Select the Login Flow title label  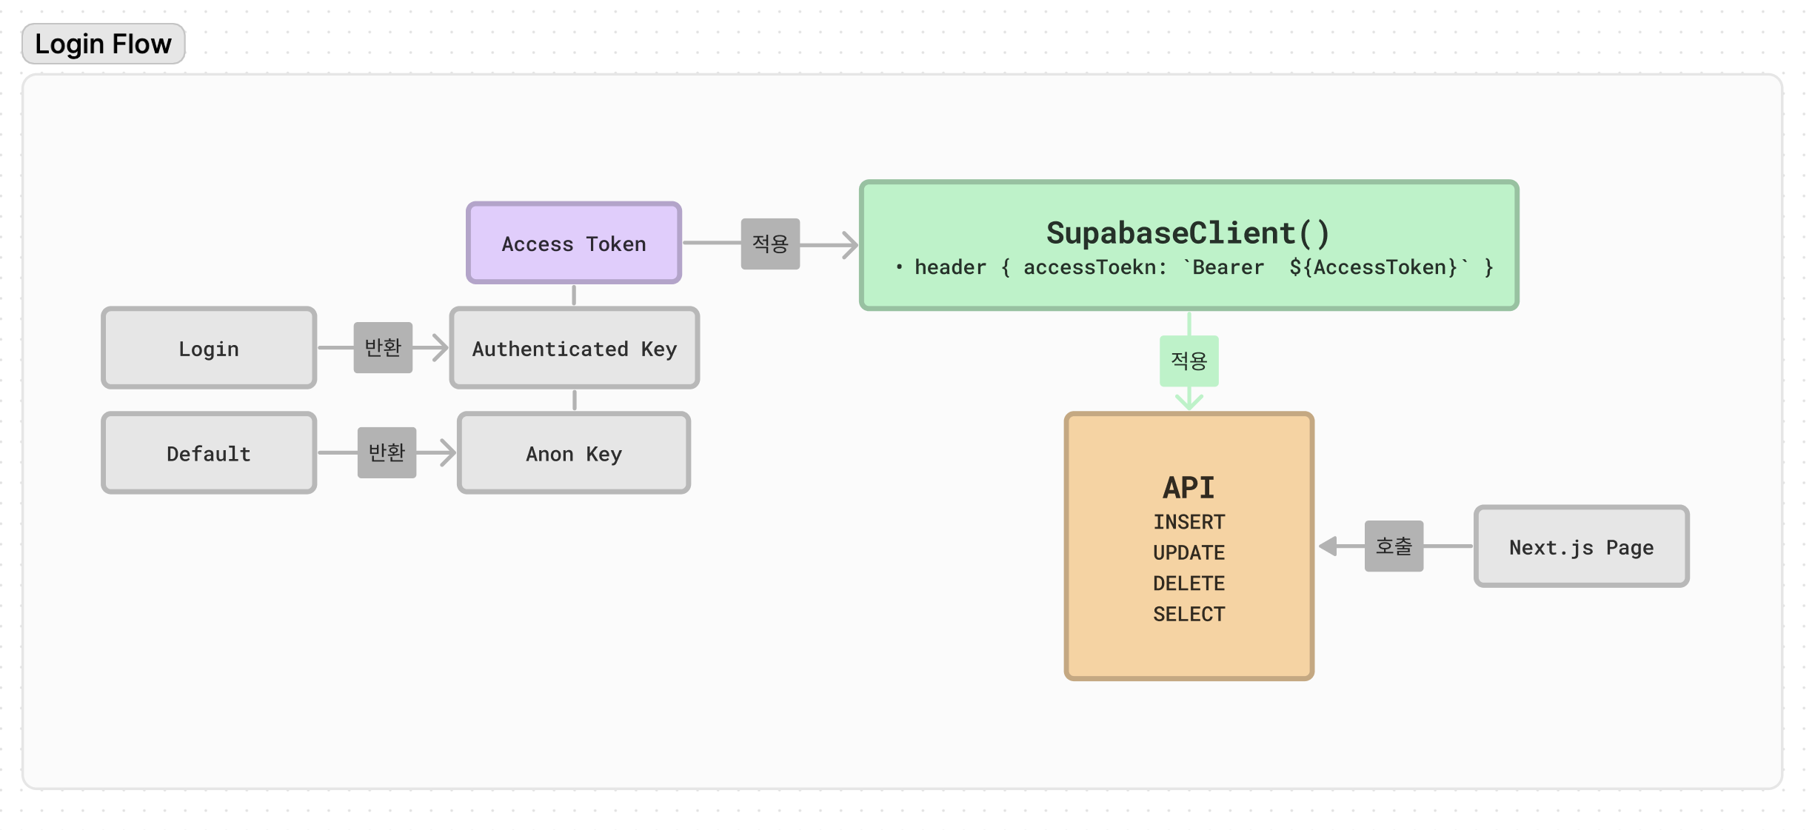[x=103, y=44]
